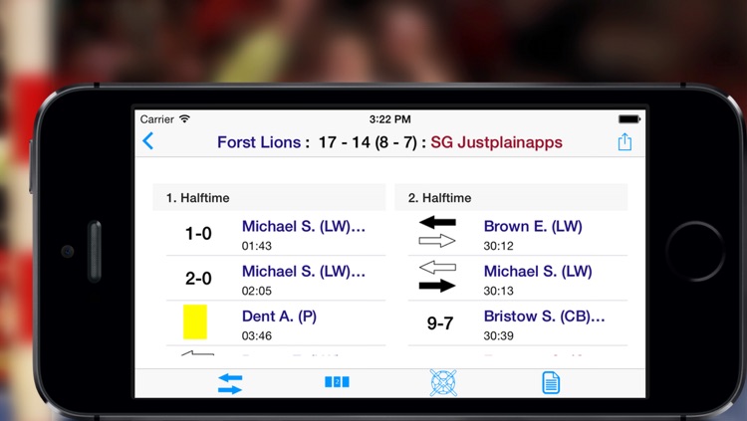Open the document report tab icon
This screenshot has width=747, height=421.
[x=551, y=383]
